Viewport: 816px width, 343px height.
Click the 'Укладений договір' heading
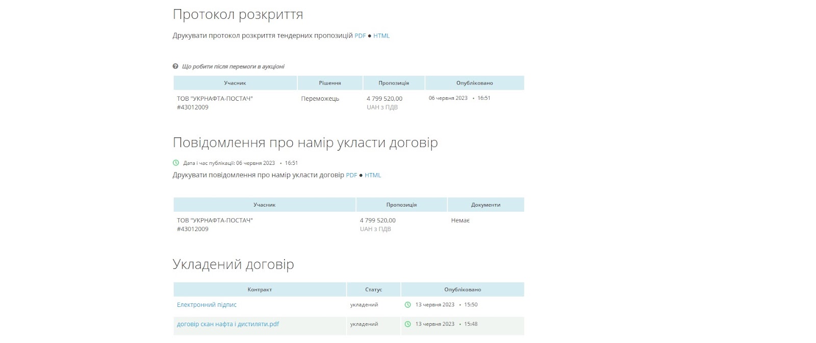point(234,265)
